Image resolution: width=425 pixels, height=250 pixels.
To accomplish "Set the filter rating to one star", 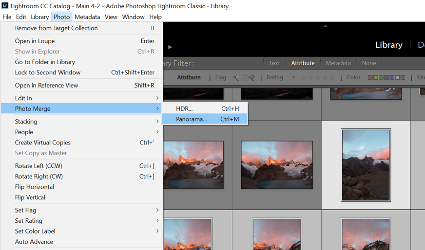I will [x=304, y=78].
